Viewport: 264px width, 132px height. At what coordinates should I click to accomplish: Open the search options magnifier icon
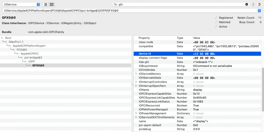coord(115,4)
